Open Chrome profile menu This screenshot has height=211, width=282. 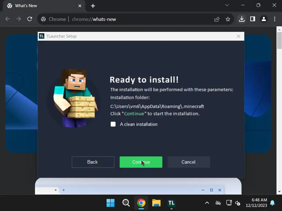[264, 19]
